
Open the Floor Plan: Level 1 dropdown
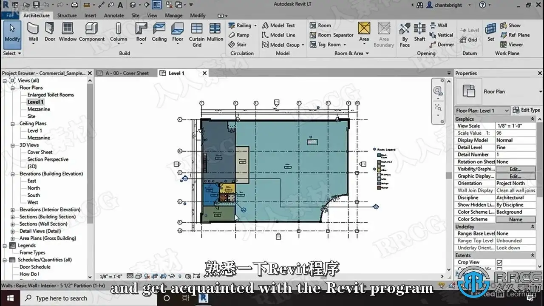coord(482,110)
